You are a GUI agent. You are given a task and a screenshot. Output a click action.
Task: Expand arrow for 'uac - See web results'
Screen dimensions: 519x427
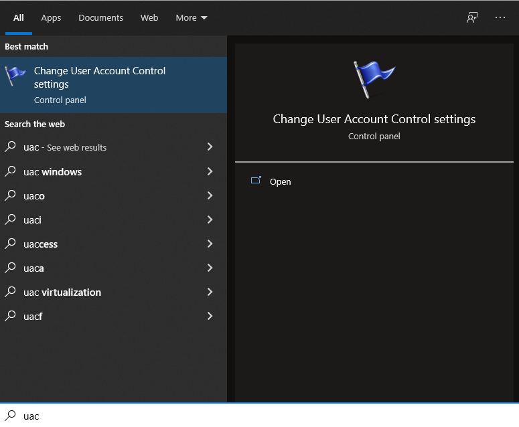pyautogui.click(x=210, y=147)
